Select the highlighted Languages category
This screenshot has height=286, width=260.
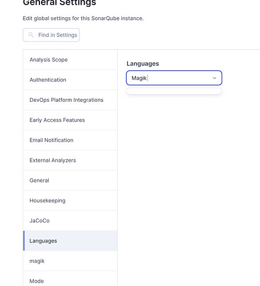coord(70,241)
